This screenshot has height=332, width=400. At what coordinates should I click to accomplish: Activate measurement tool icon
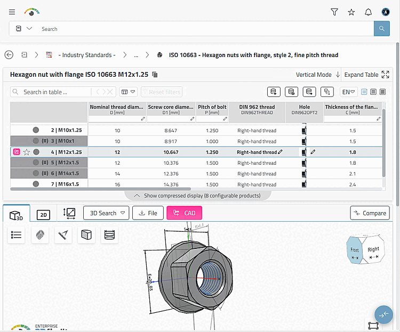click(63, 234)
